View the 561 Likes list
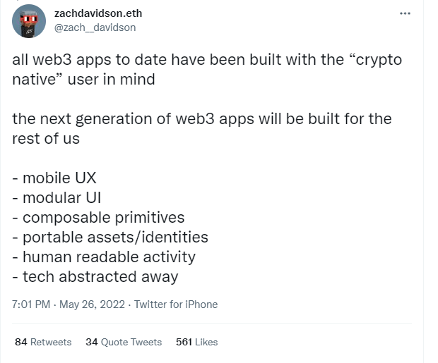The height and width of the screenshot is (363, 438). [x=196, y=342]
